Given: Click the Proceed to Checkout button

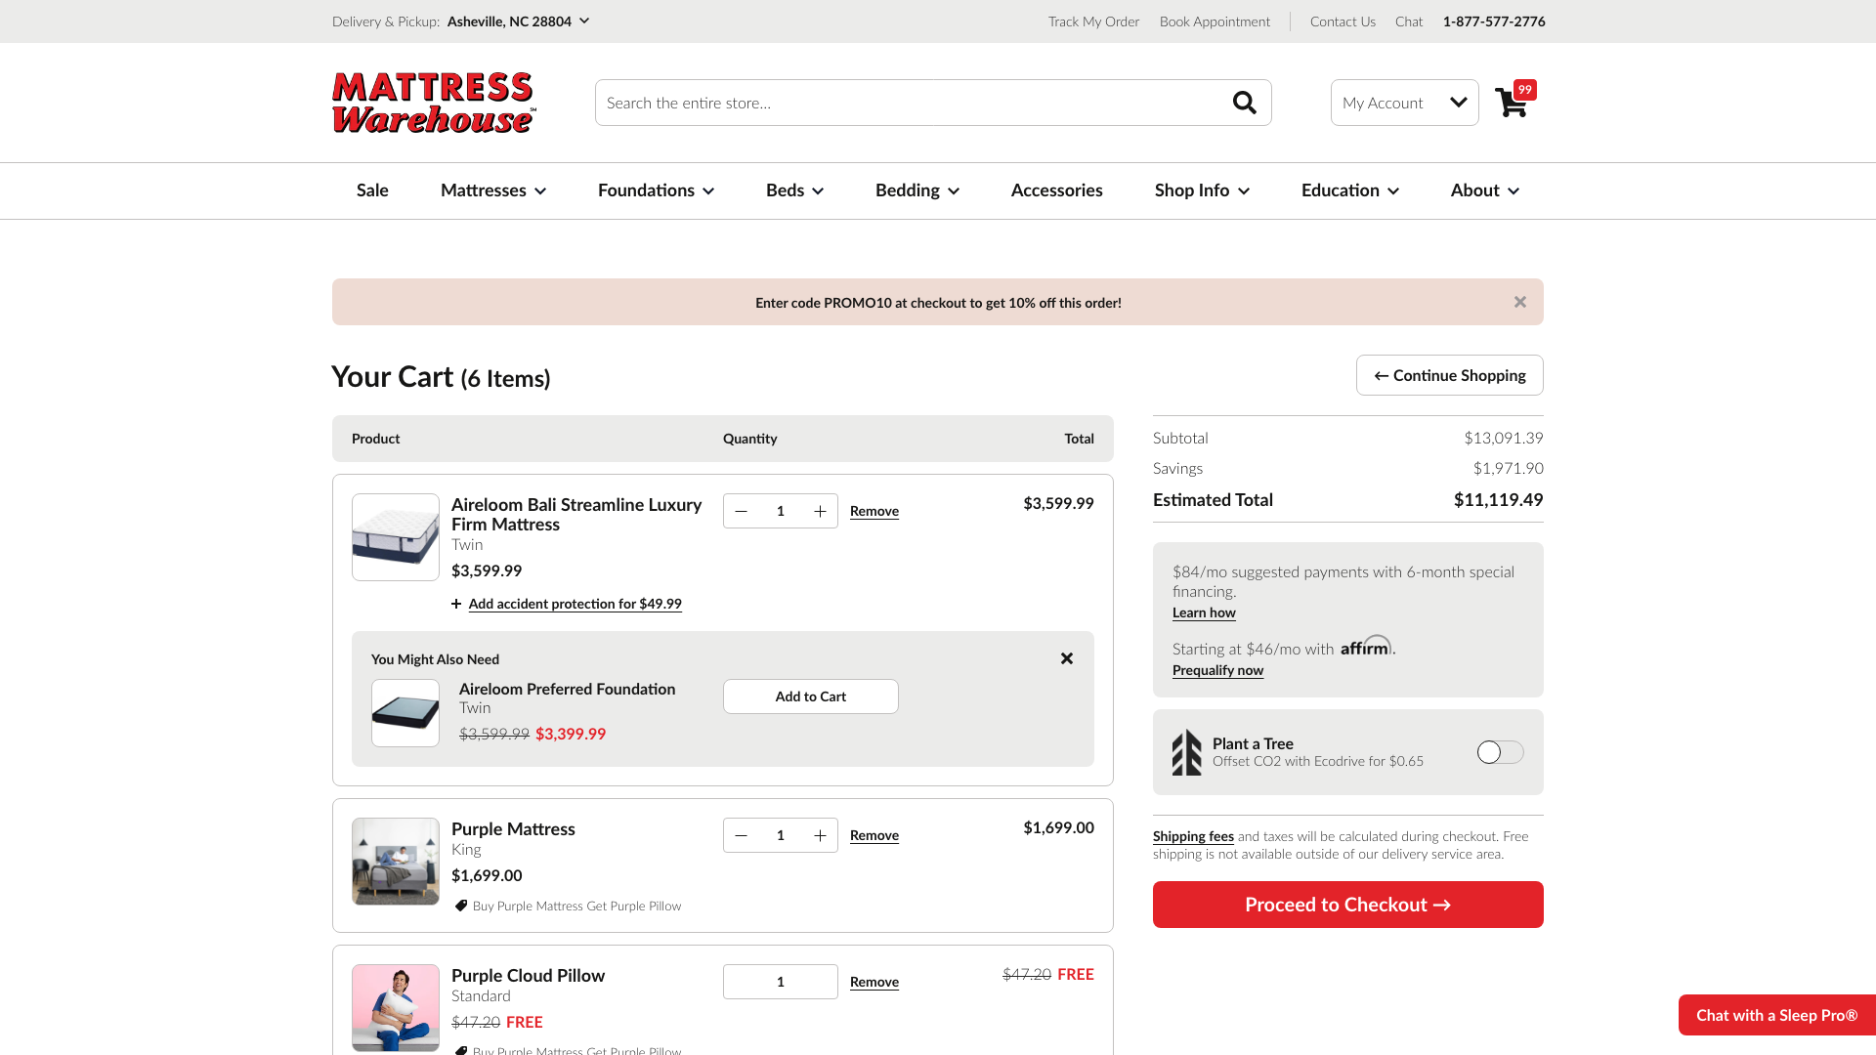Looking at the screenshot, I should coord(1347,903).
